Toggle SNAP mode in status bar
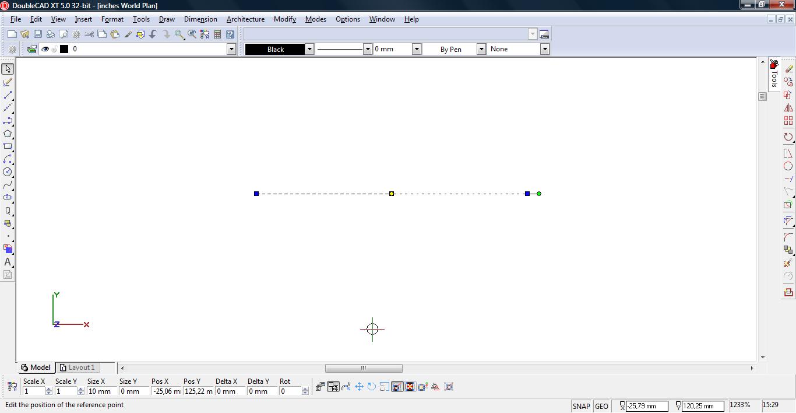796x413 pixels. tap(581, 406)
